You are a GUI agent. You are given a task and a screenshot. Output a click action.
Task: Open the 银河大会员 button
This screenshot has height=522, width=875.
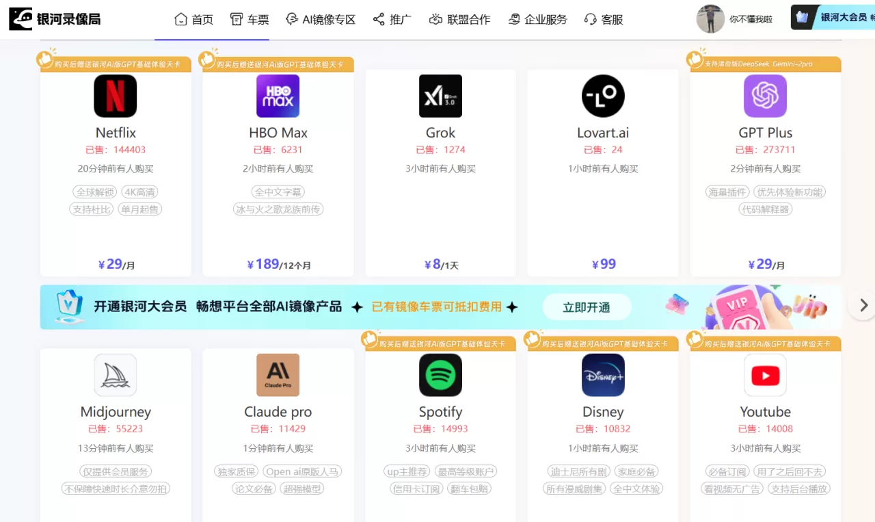pyautogui.click(x=833, y=17)
